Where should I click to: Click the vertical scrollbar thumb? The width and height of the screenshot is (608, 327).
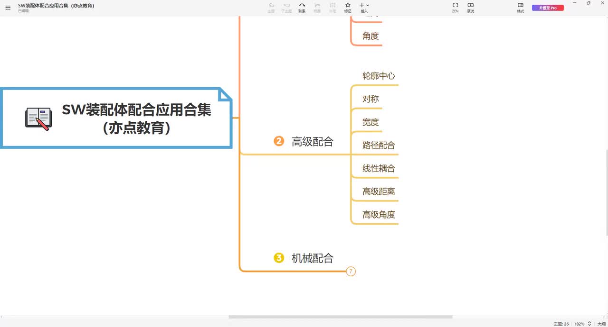[606, 193]
